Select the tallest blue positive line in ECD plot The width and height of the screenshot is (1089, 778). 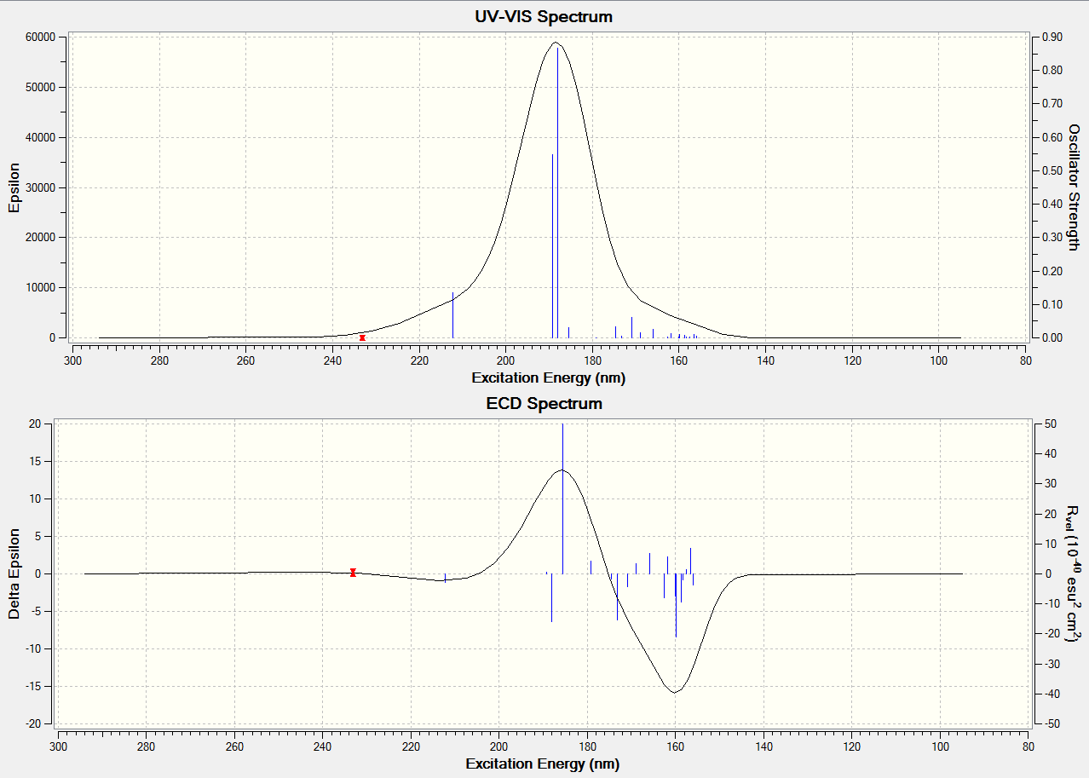tap(562, 498)
